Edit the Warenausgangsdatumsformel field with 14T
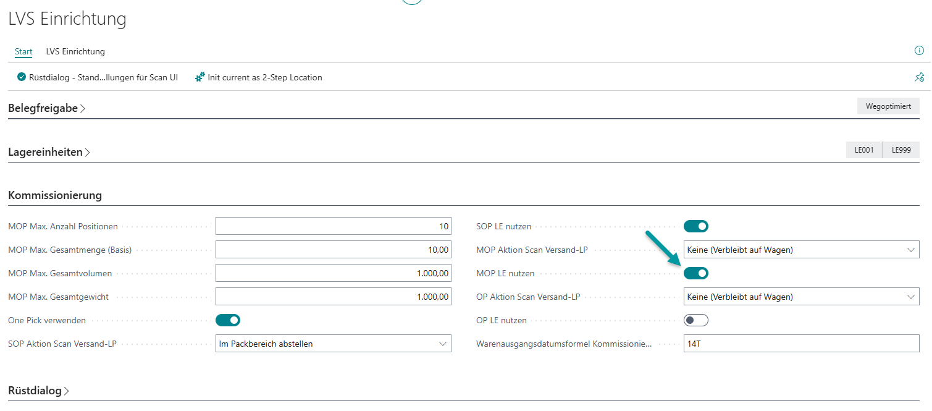 (802, 344)
